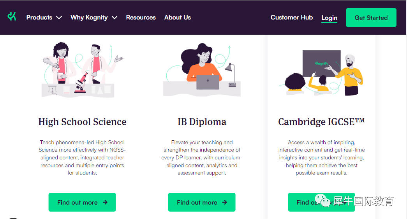Visit the Customer Hub link
This screenshot has height=219, width=407.
291,18
